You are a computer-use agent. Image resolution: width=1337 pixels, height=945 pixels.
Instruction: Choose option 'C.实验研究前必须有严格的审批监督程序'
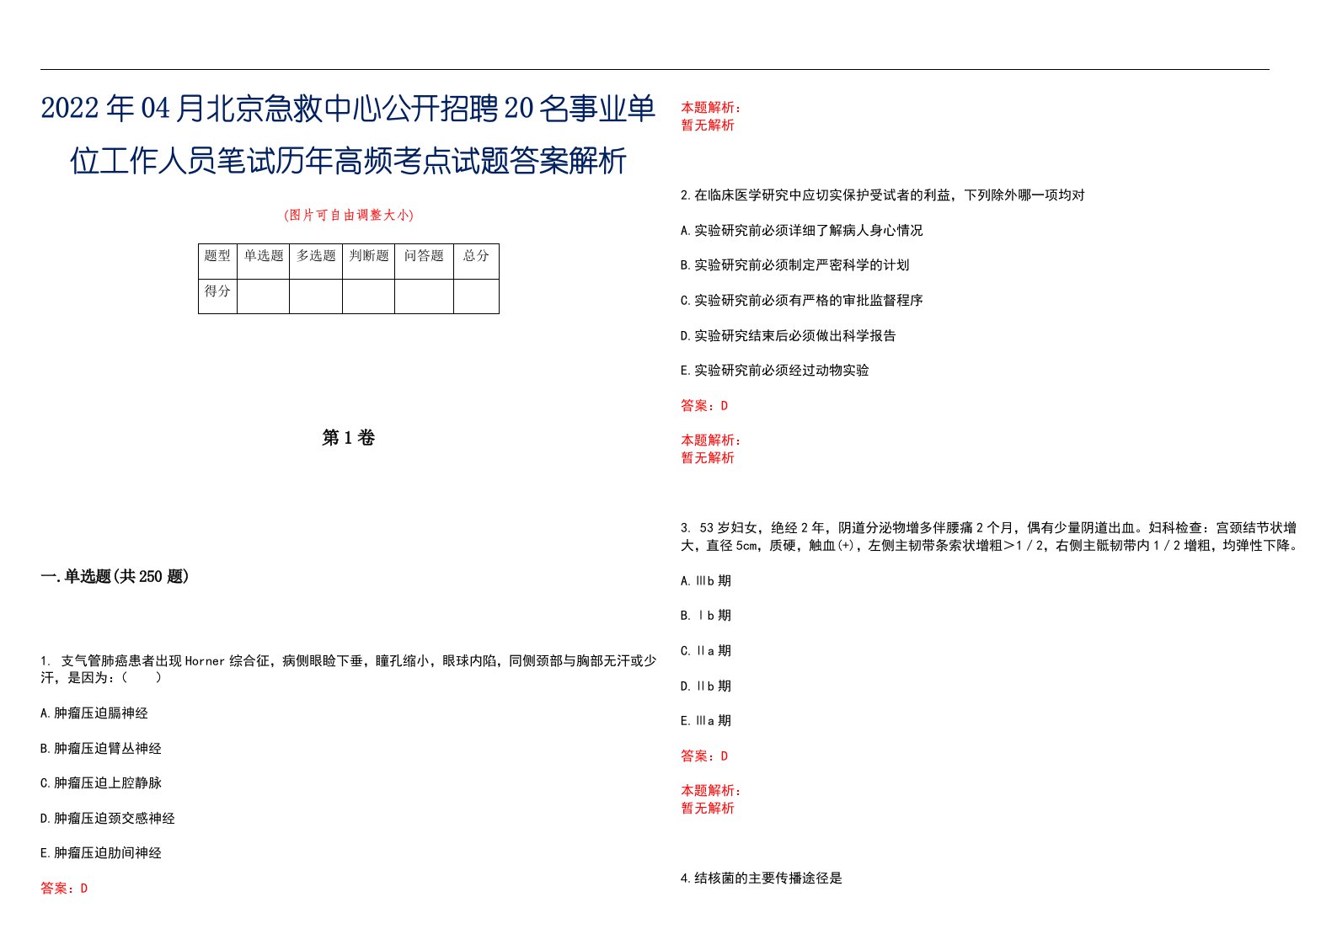(802, 301)
